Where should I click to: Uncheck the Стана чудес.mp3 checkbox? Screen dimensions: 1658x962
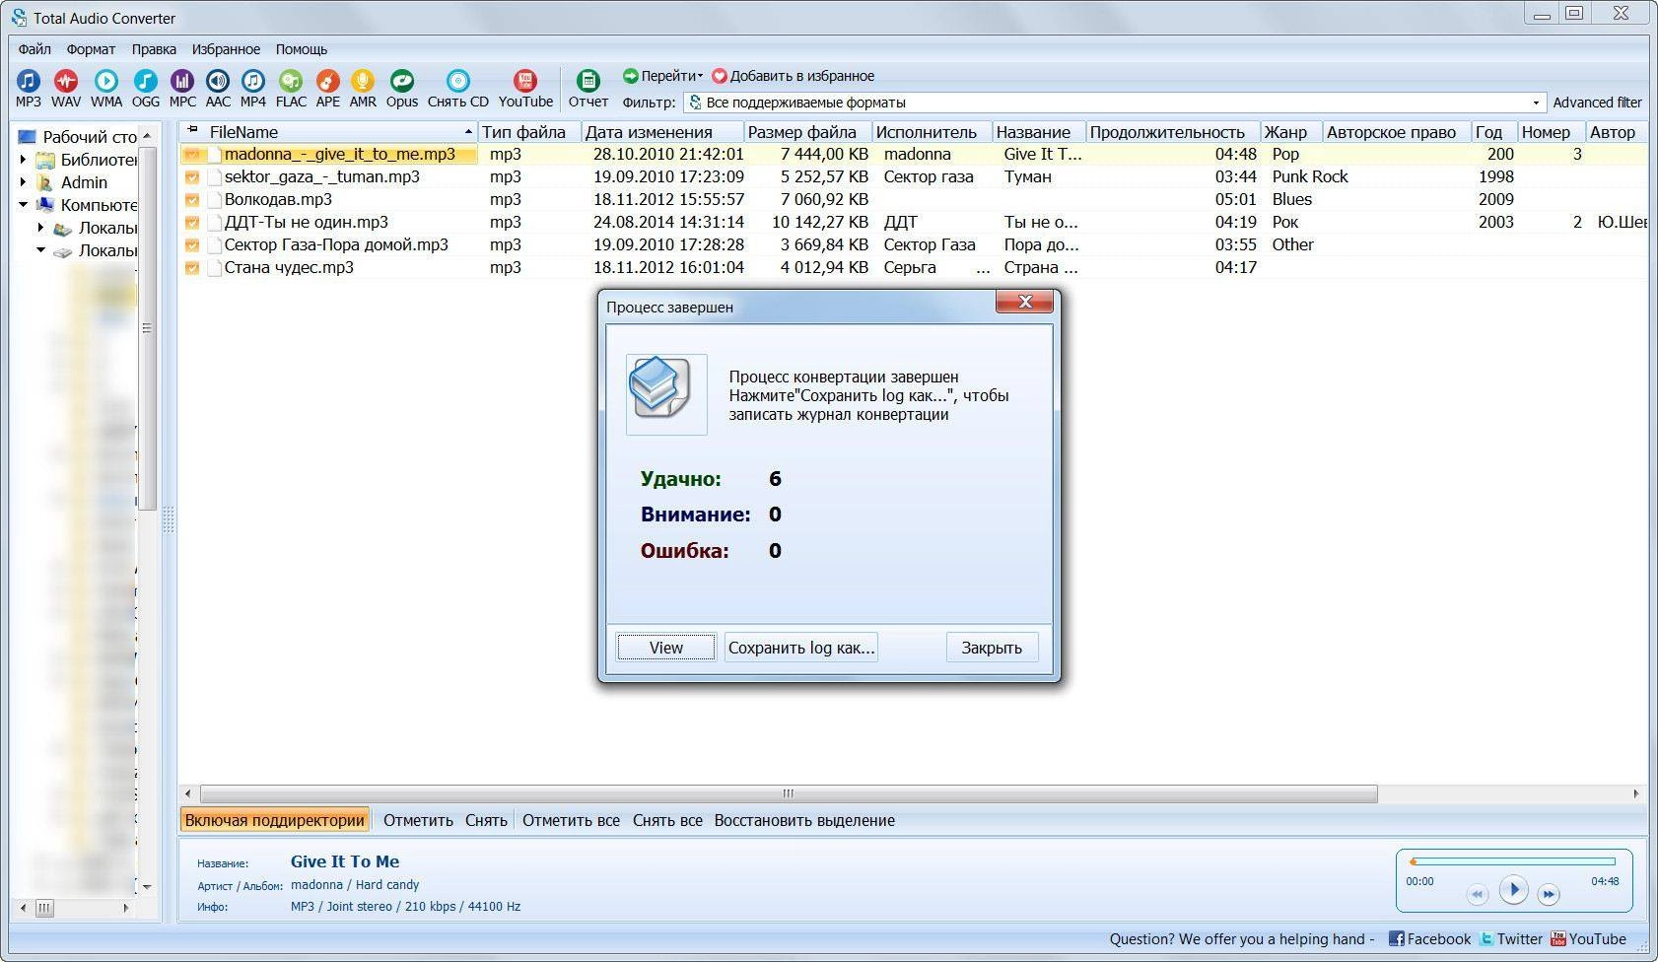tap(192, 268)
